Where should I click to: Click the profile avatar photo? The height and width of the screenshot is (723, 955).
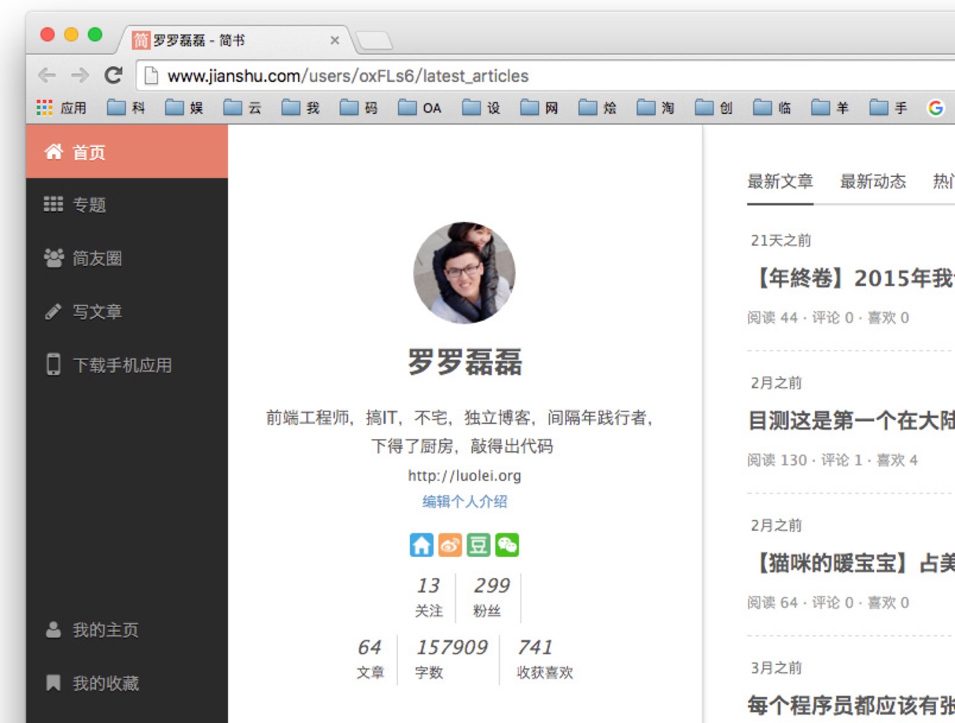click(x=464, y=272)
